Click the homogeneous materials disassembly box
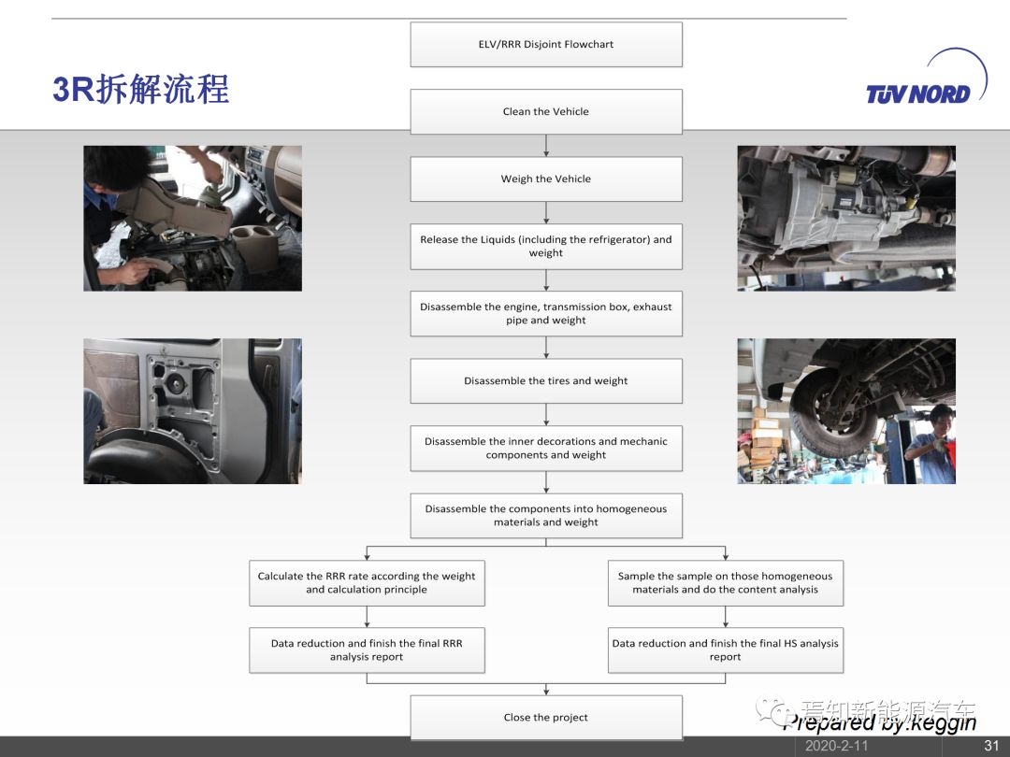 (x=546, y=516)
